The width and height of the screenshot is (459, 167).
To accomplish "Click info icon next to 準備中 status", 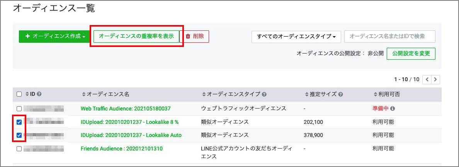I will 393,109.
